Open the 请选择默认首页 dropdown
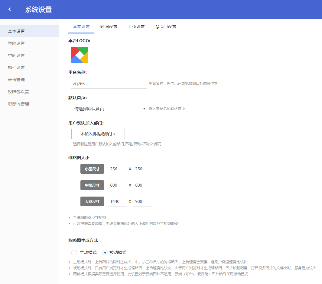 (109, 109)
